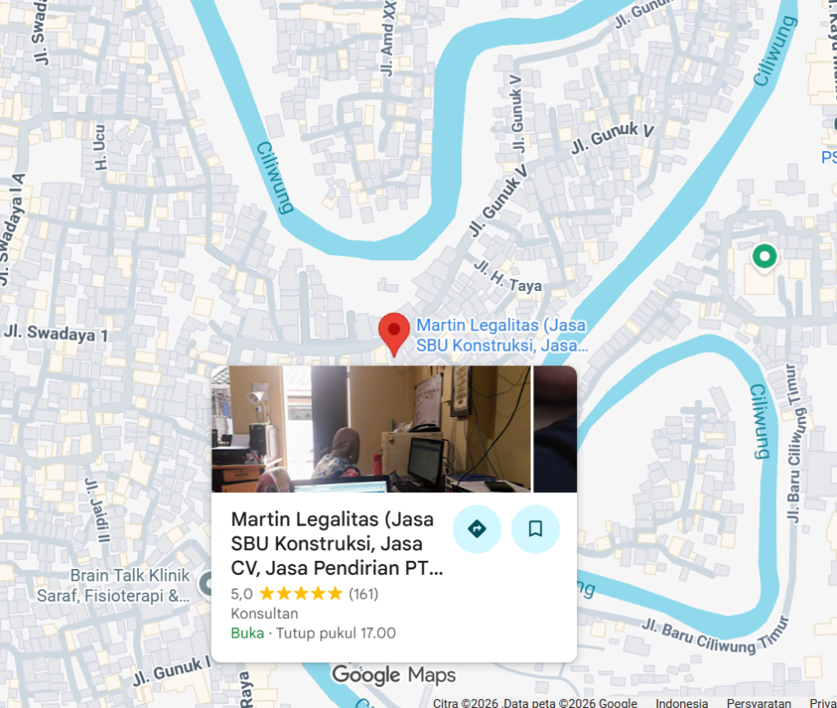Click the Buka Tutup pukul 17.00 hours text

pyautogui.click(x=313, y=634)
